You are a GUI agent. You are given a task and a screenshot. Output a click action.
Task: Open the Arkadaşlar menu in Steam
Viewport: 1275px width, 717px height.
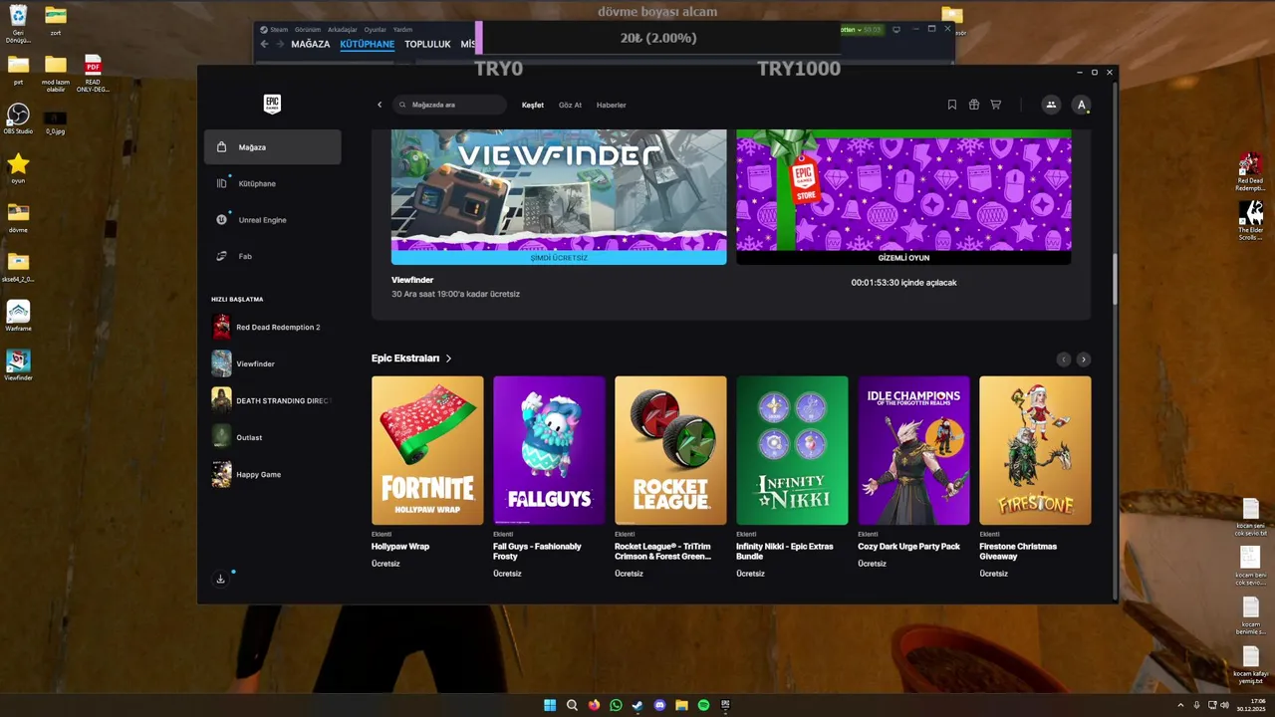click(x=343, y=30)
